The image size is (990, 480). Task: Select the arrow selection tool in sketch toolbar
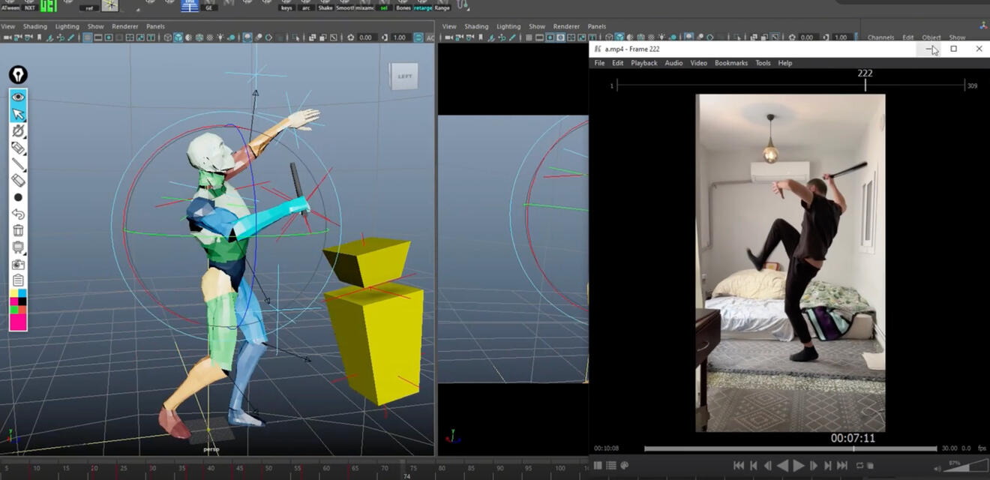tap(18, 114)
